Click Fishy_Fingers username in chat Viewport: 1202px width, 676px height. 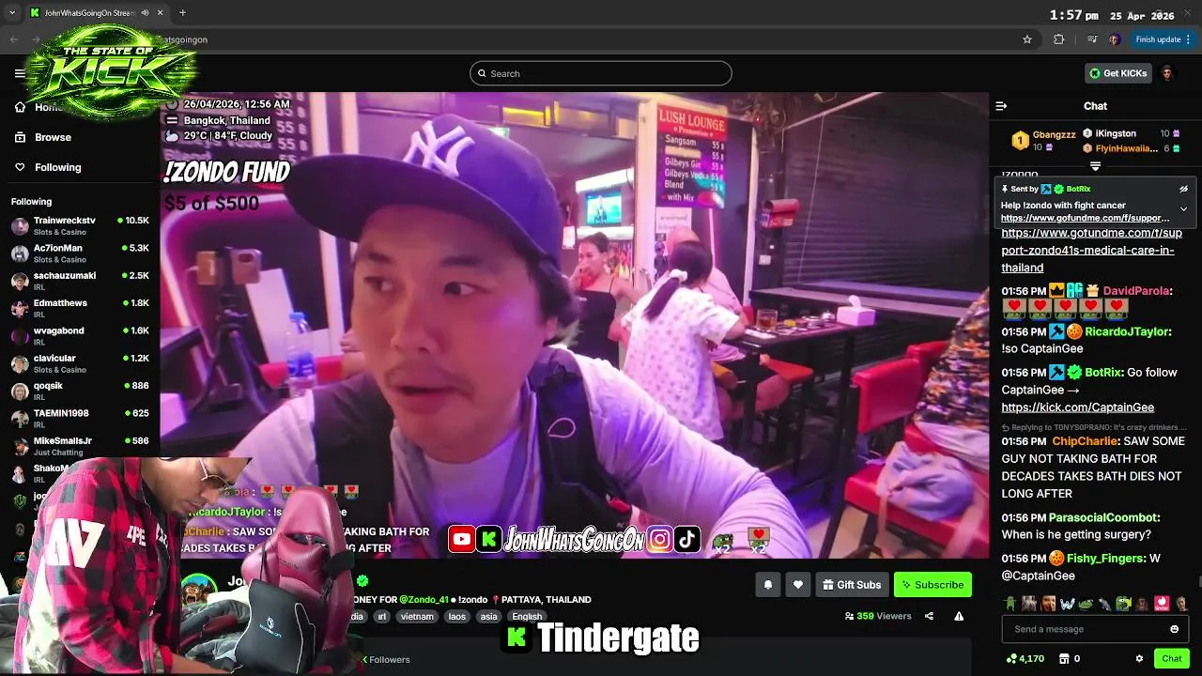click(1104, 559)
